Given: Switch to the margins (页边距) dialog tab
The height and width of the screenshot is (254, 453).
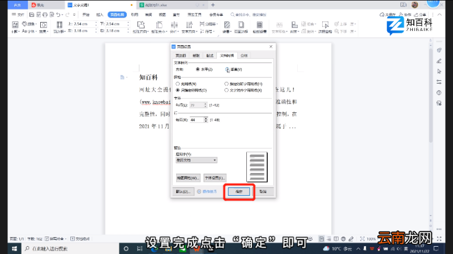Looking at the screenshot, I should 181,55.
